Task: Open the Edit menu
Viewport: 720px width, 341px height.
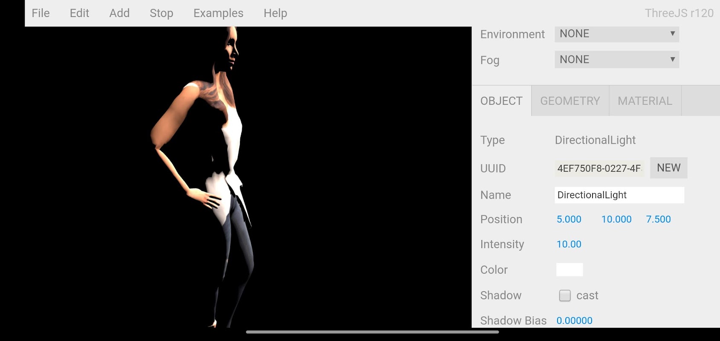Action: 79,13
